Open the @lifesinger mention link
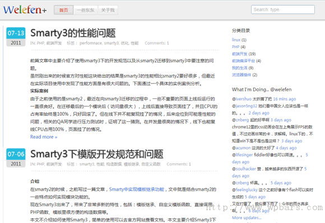The width and height of the screenshot is (325, 223). 242,155
